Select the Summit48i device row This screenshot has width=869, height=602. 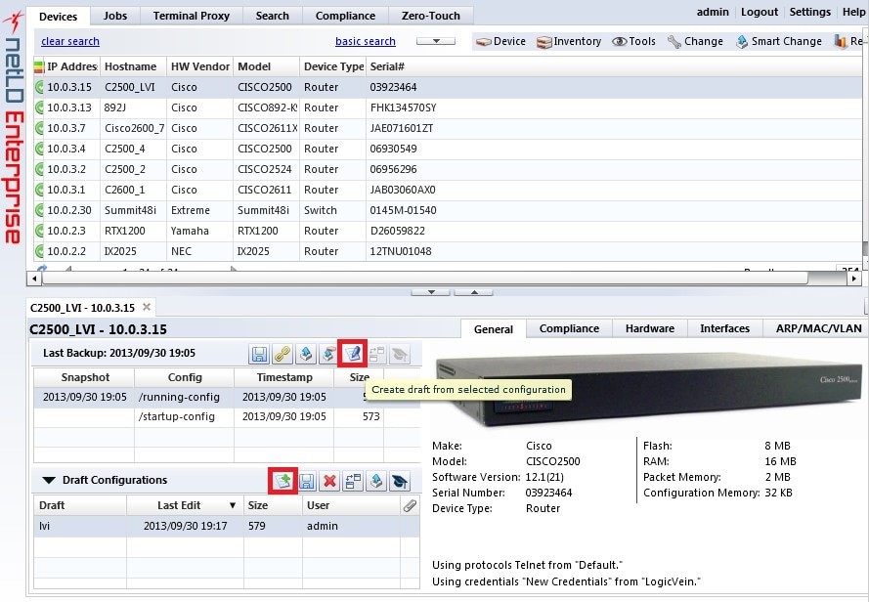coord(448,210)
